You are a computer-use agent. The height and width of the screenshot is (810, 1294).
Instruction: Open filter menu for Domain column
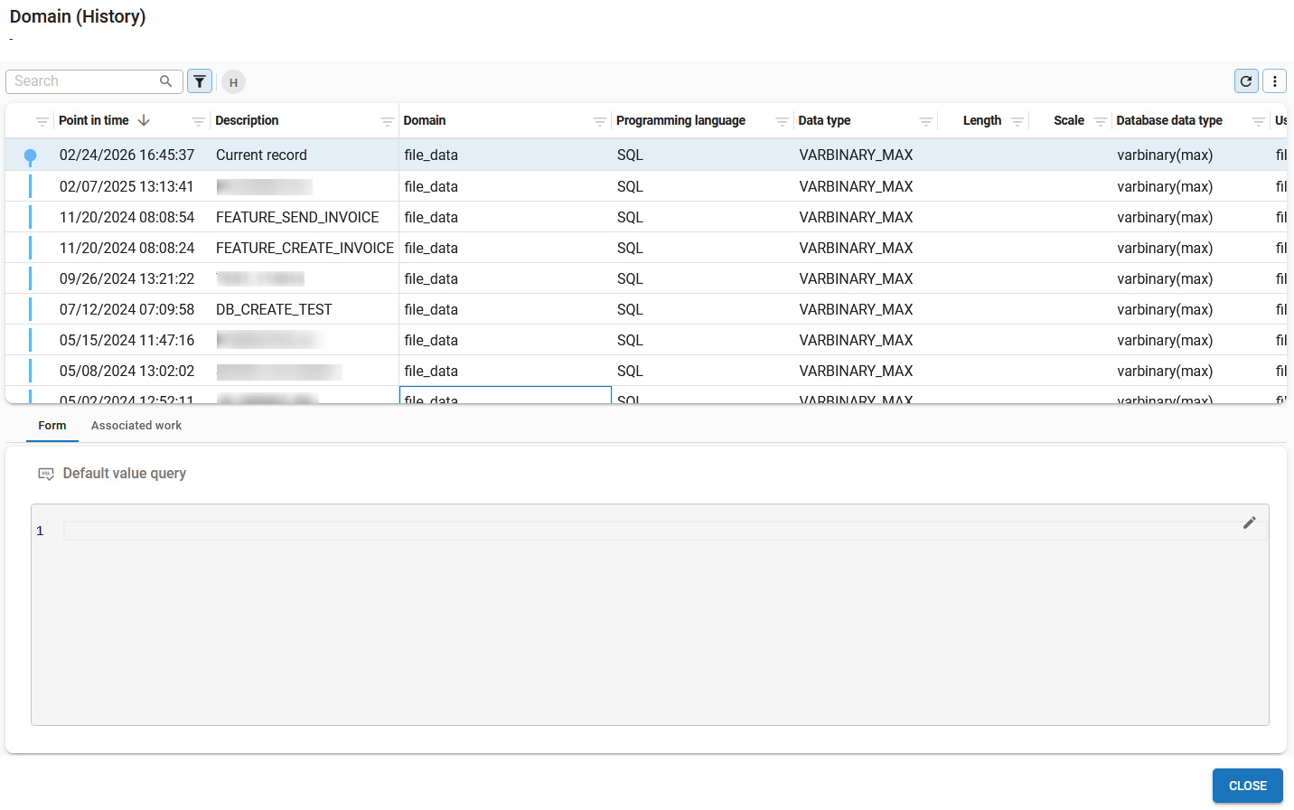(599, 121)
